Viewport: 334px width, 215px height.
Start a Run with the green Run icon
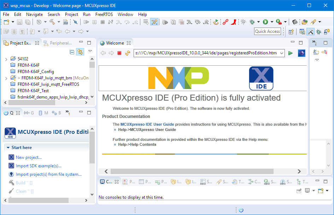[265, 22]
